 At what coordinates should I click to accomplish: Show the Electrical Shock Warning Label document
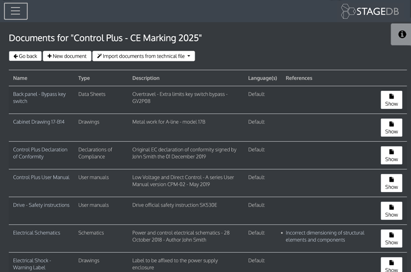point(391,264)
